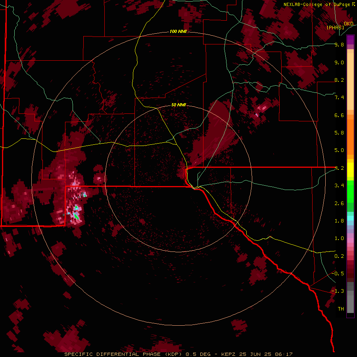Pick the bright green segment of the color bar
Screen dimensions: 357x357
(x=350, y=192)
